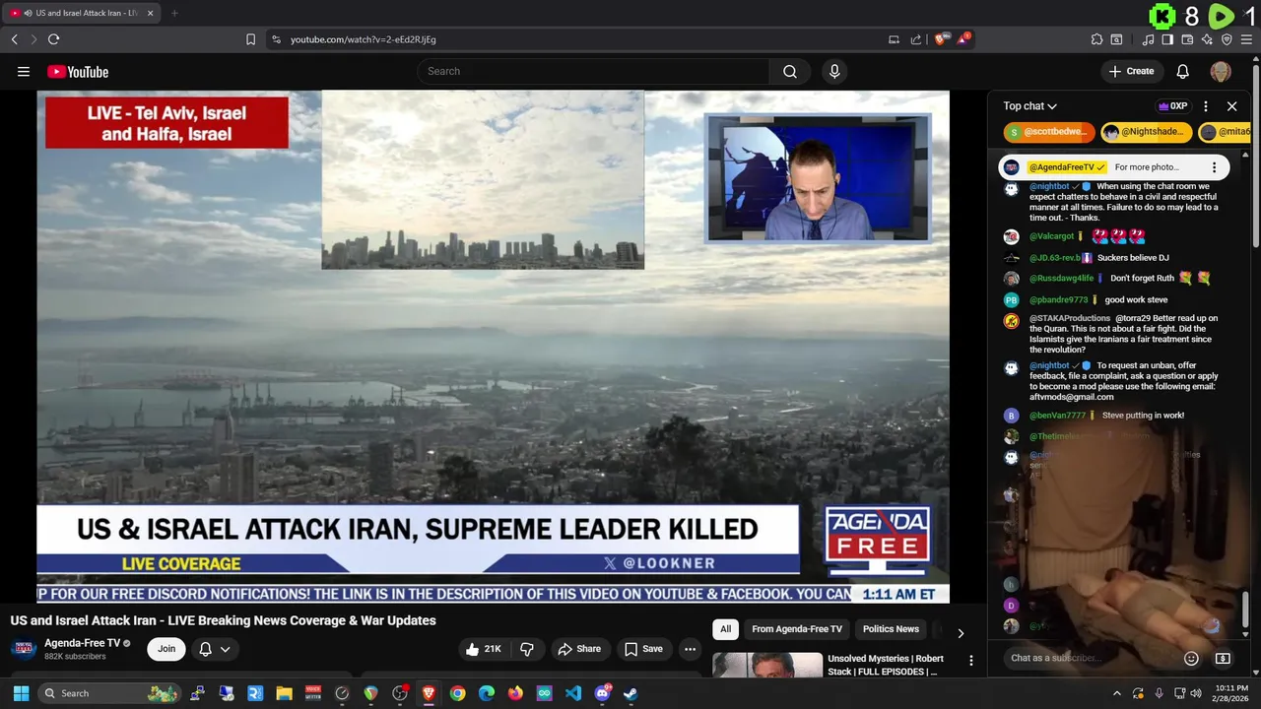The width and height of the screenshot is (1261, 709).
Task: Open Brave Leo AI sparkle icon
Action: (x=1207, y=39)
